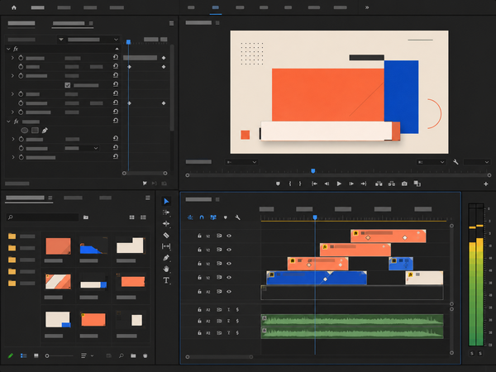Select the Razor tool
The width and height of the screenshot is (496, 372).
click(166, 235)
